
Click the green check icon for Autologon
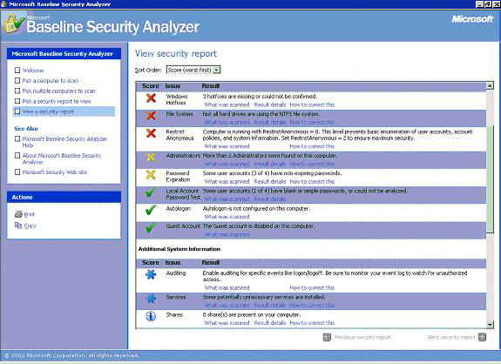[151, 210]
